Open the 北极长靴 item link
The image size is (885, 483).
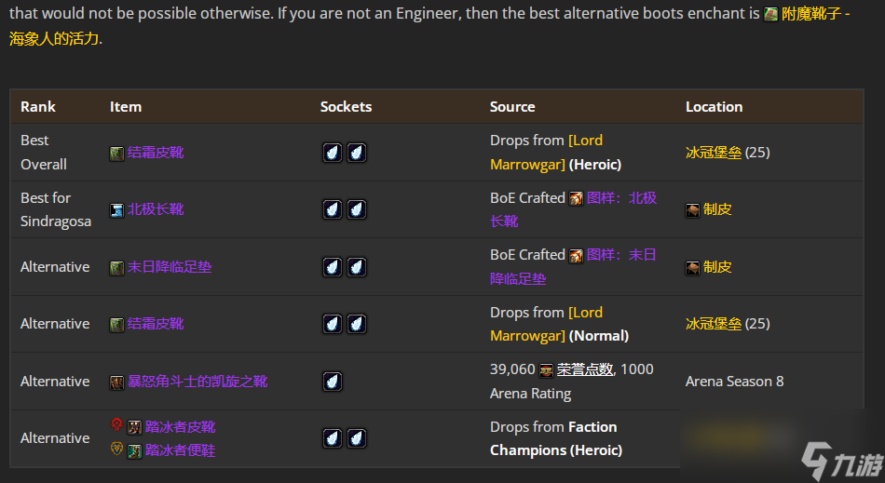tap(156, 209)
